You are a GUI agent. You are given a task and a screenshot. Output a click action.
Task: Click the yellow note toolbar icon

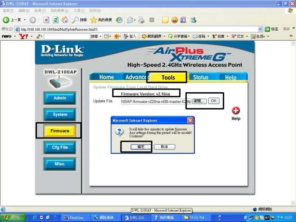[165, 20]
